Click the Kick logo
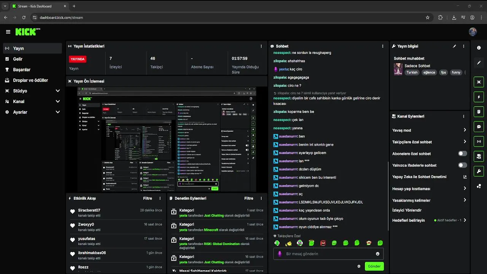487x274 pixels. tap(28, 32)
